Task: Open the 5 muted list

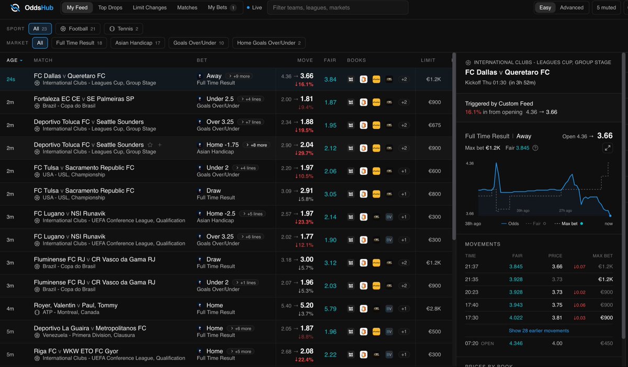Action: click(607, 8)
